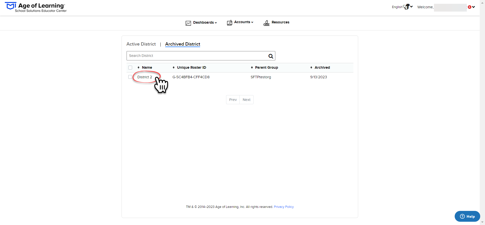The width and height of the screenshot is (485, 225).
Task: Click the search magnifier icon
Action: (x=271, y=56)
